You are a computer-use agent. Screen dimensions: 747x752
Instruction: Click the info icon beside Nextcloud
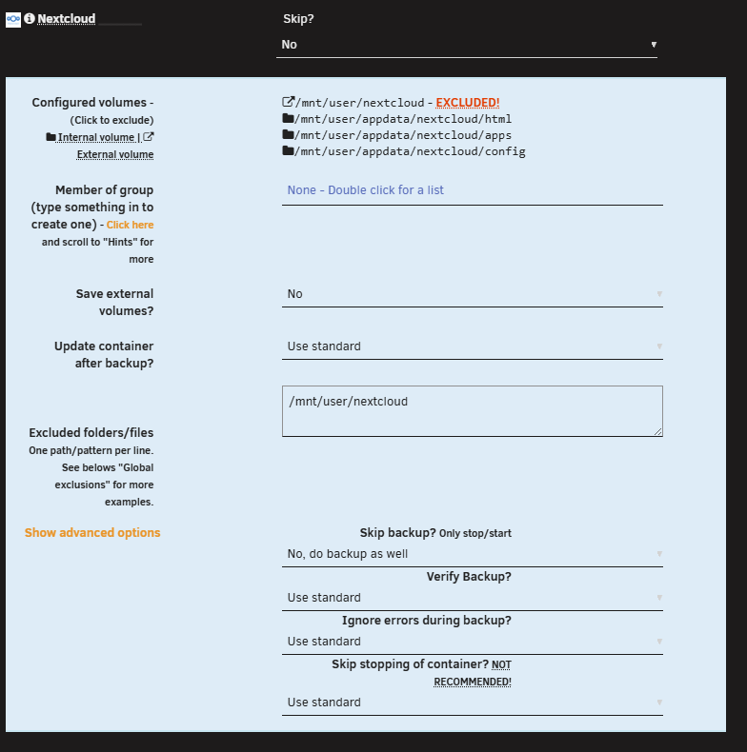click(30, 18)
